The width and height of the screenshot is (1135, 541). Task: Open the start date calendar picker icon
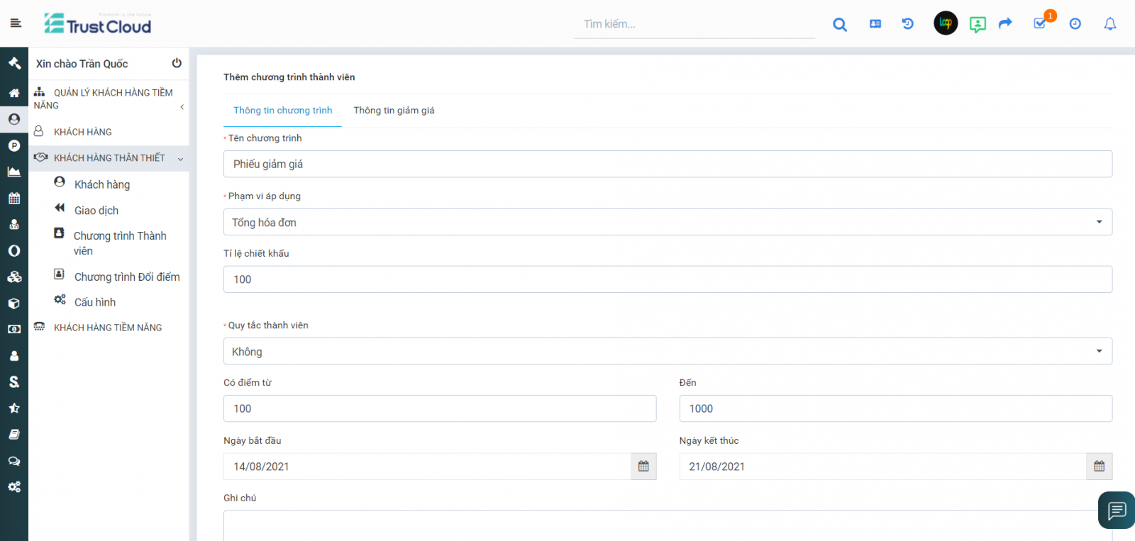[x=643, y=467]
